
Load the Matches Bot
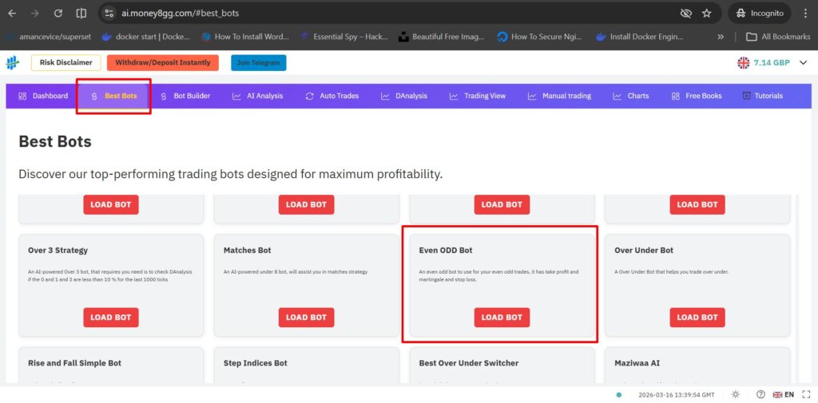pos(306,318)
